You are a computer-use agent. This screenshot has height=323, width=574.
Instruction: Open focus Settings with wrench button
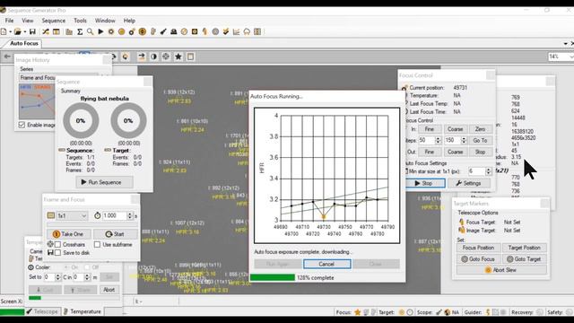pyautogui.click(x=469, y=183)
